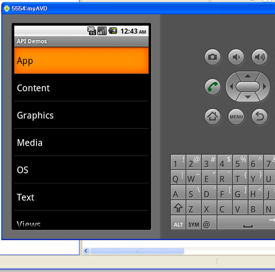Screen dimensions: 275x272
Task: Click the SYM key on emulator keyboard
Action: point(193,223)
